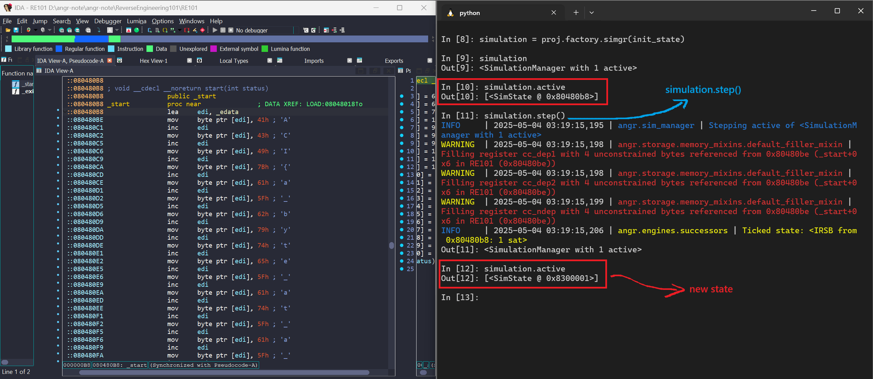Click the navigation band overview bar

[220, 39]
